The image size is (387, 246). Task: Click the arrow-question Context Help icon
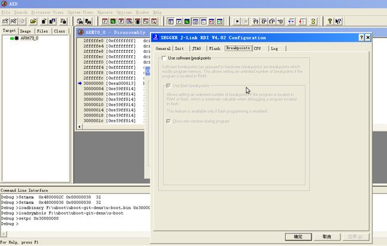tap(338, 21)
